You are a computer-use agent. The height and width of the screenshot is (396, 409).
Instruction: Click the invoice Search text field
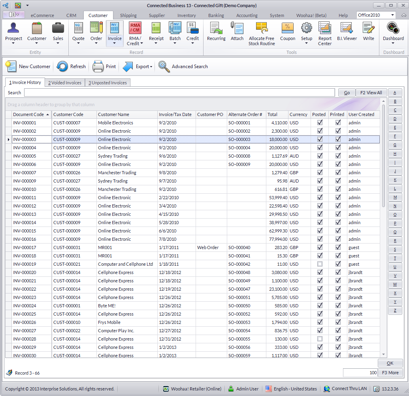179,93
